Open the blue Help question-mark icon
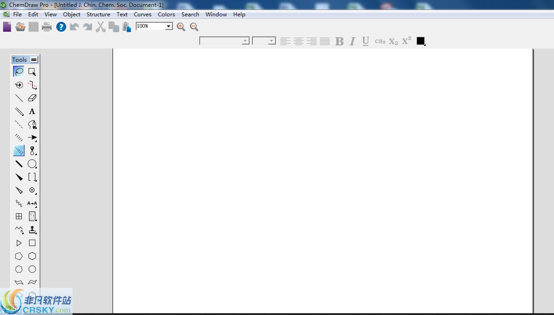The height and width of the screenshot is (315, 554). coord(61,27)
